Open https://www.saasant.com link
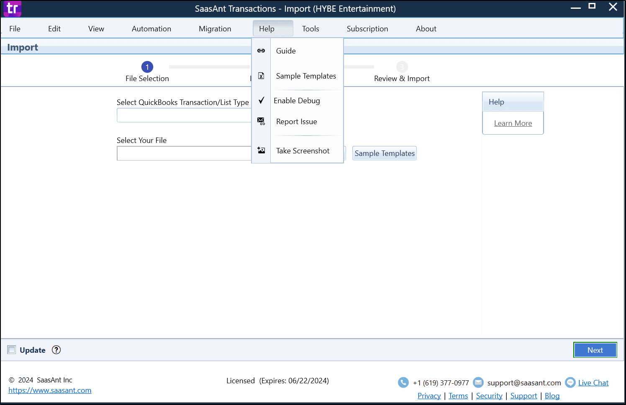This screenshot has width=626, height=405. (x=50, y=390)
